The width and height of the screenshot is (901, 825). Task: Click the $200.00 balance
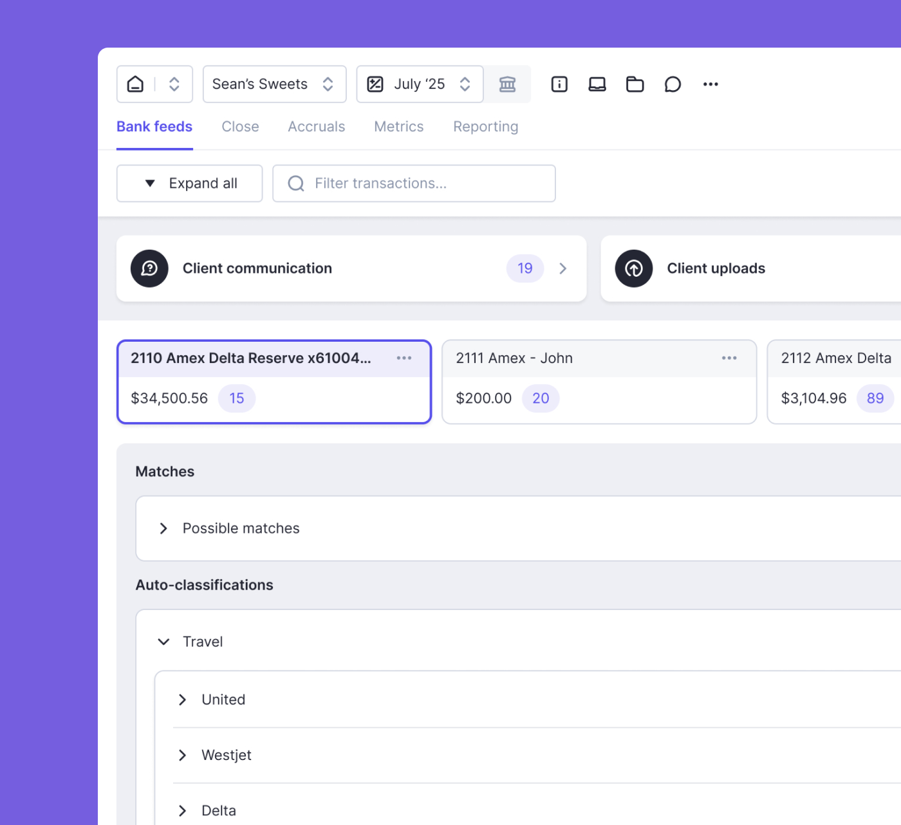[484, 398]
